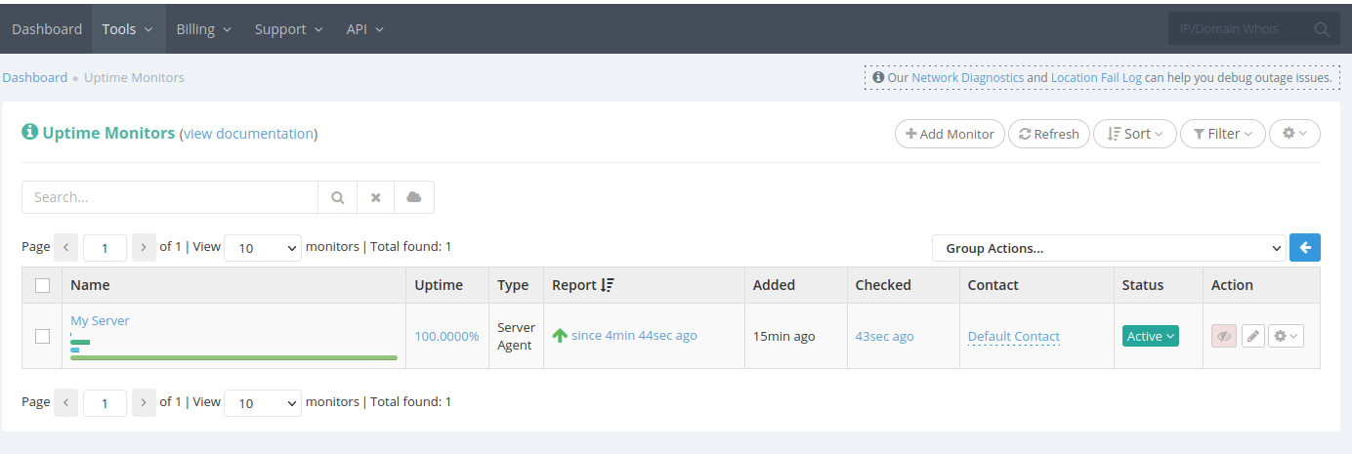Screen dimensions: 1352x454
Task: Clear search with the X icon
Action: [x=375, y=197]
